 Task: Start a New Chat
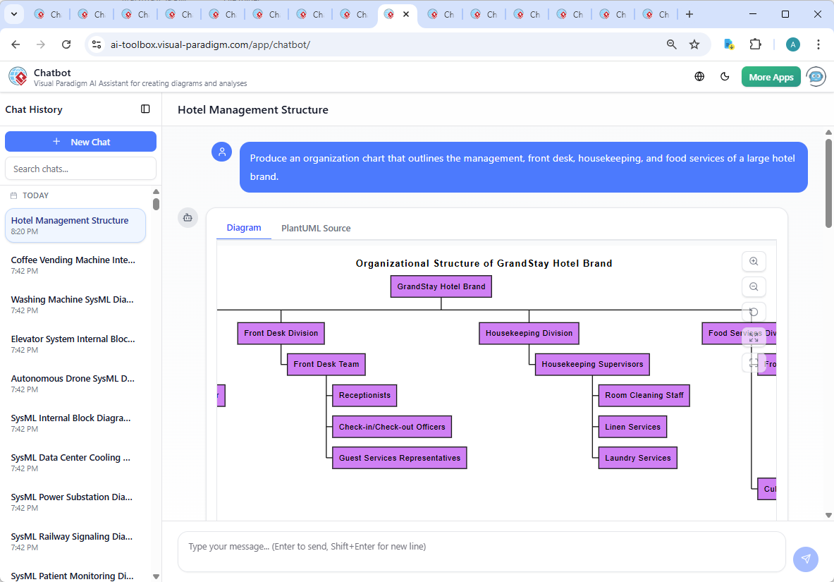point(80,141)
